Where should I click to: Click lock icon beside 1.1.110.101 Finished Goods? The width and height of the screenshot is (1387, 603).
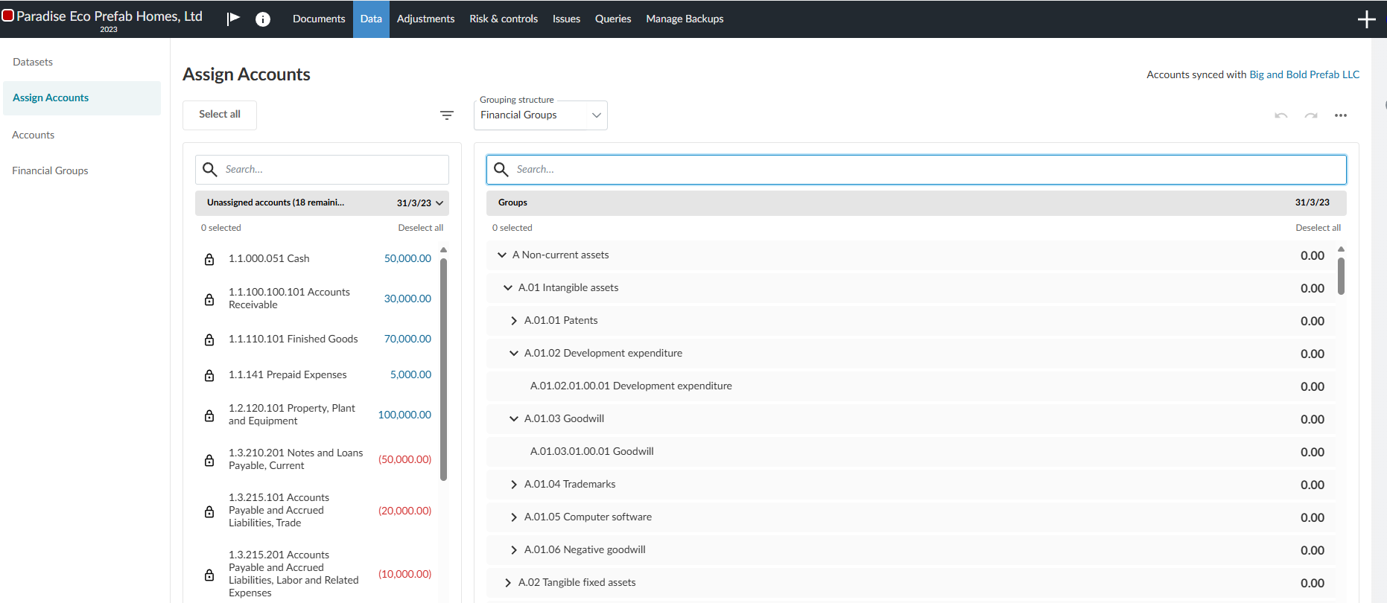pos(209,339)
